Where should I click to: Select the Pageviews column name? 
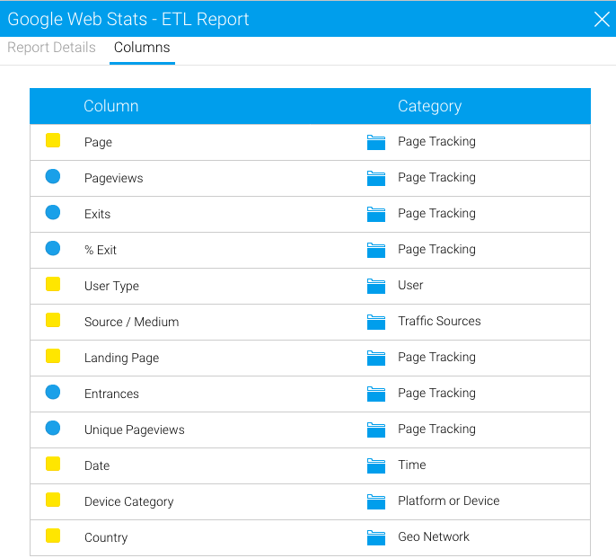(113, 178)
